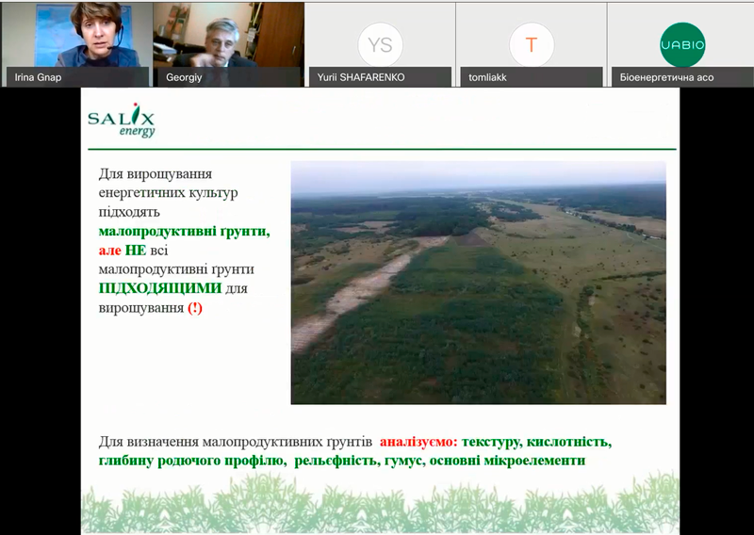Click the red '(!)' mark on slide
The image size is (754, 535).
coord(195,308)
